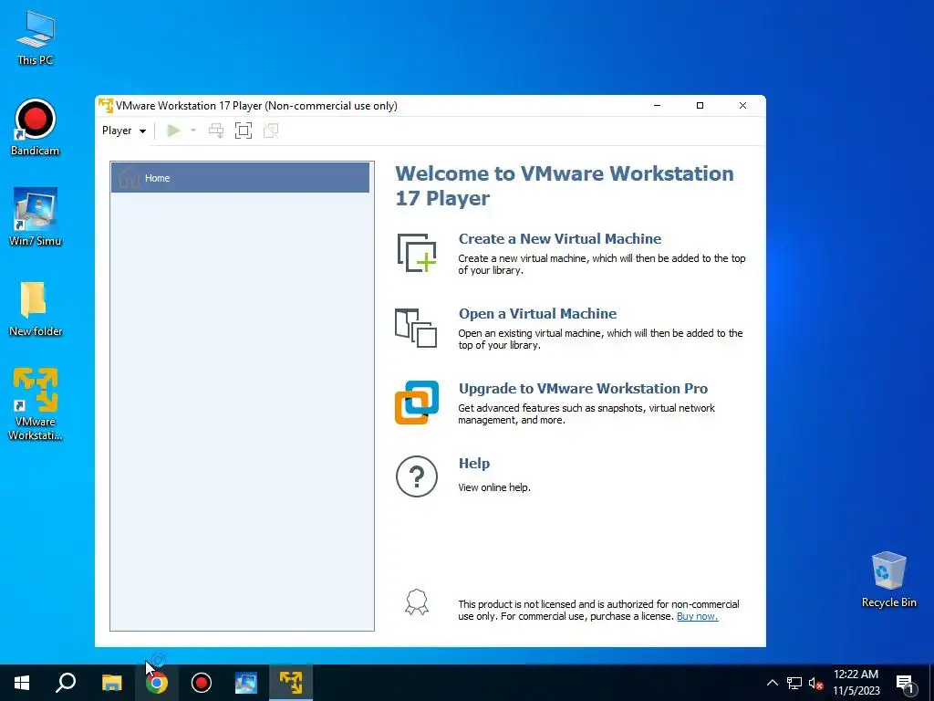Close the VMware Workstation Player window

[x=742, y=106]
